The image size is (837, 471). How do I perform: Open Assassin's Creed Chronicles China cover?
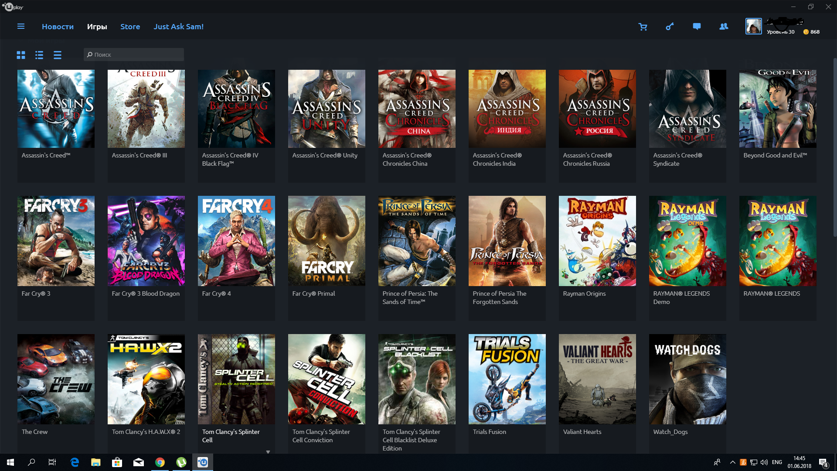pos(417,109)
